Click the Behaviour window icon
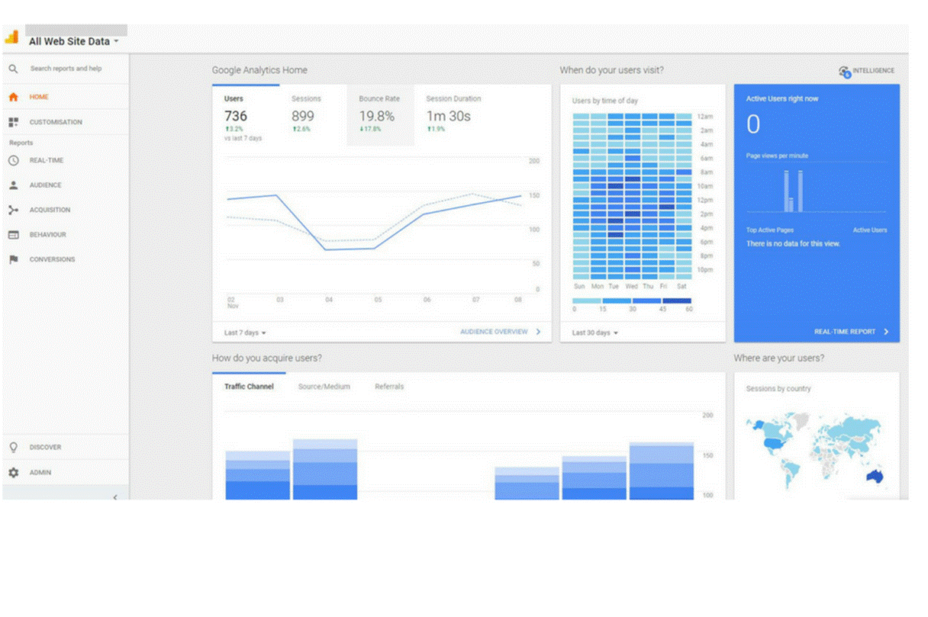Screen dimensions: 928x617 pos(13,235)
